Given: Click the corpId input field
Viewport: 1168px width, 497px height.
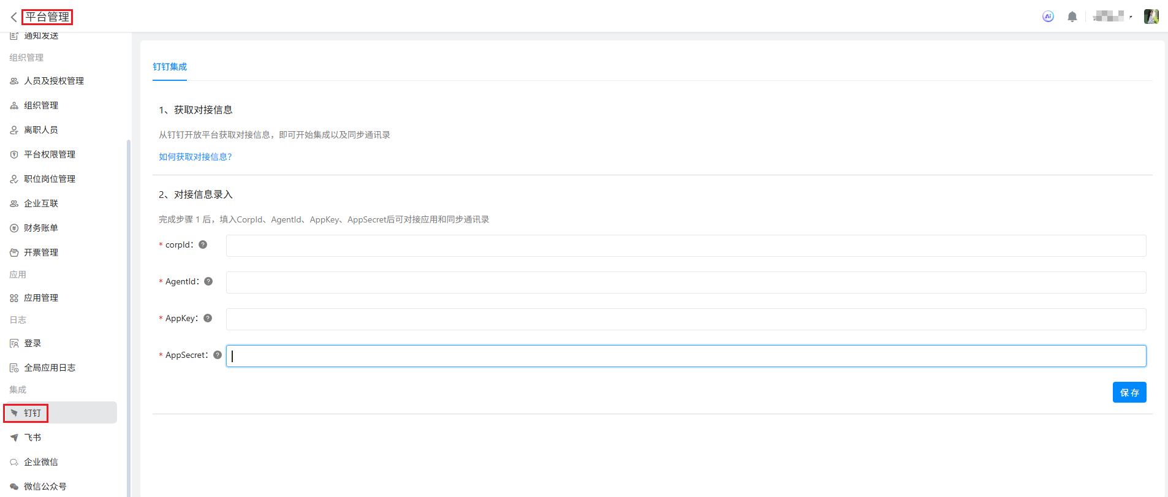Looking at the screenshot, I should pos(685,246).
